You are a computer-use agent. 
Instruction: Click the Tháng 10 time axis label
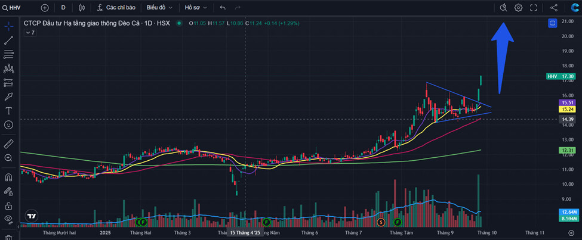pyautogui.click(x=487, y=233)
